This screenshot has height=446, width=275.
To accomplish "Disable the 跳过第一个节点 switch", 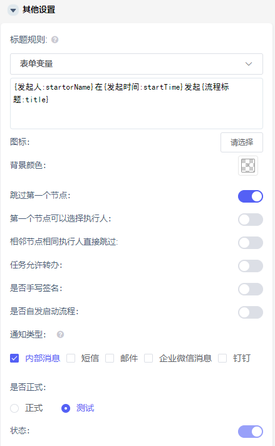I will point(251,196).
